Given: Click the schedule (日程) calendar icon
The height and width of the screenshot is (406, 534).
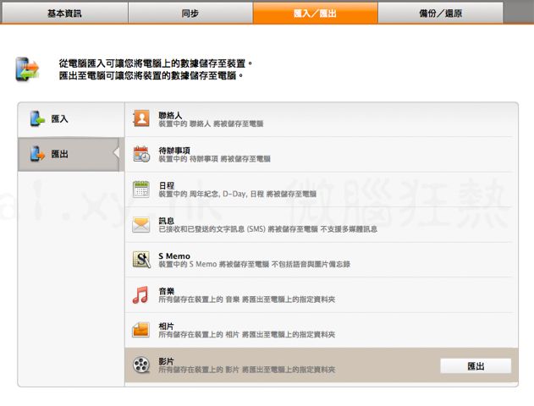Looking at the screenshot, I should click(x=140, y=189).
